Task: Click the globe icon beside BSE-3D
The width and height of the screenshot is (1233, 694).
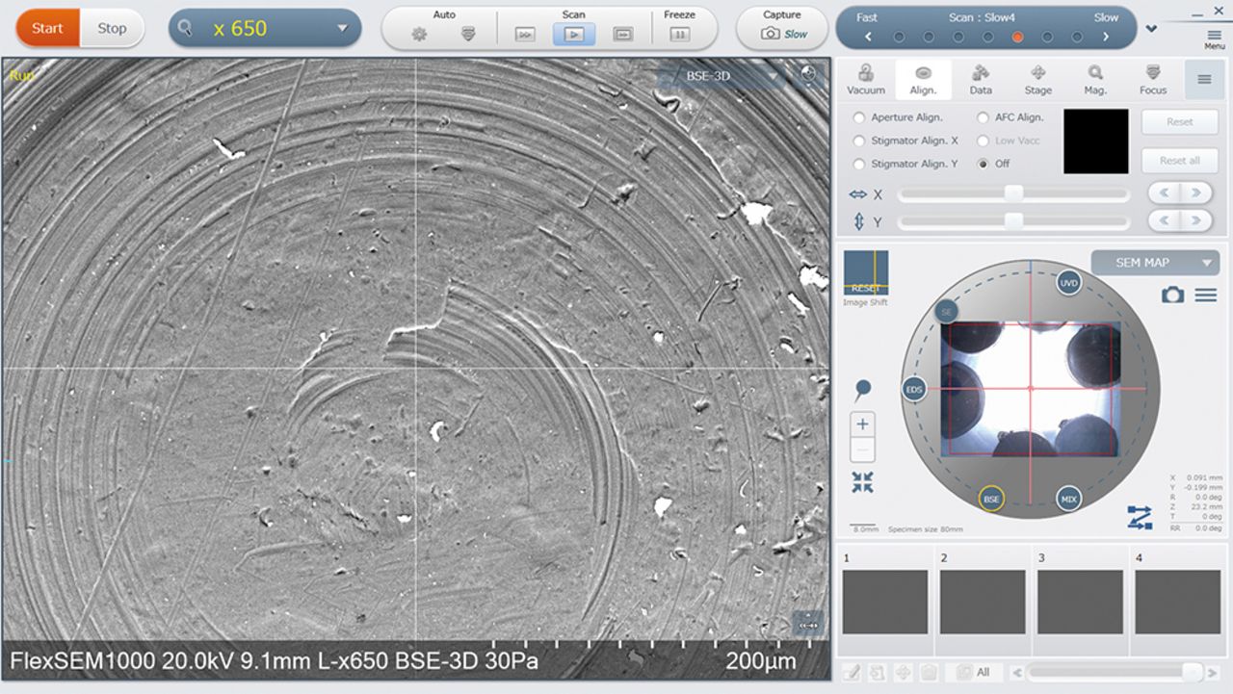Action: point(808,74)
